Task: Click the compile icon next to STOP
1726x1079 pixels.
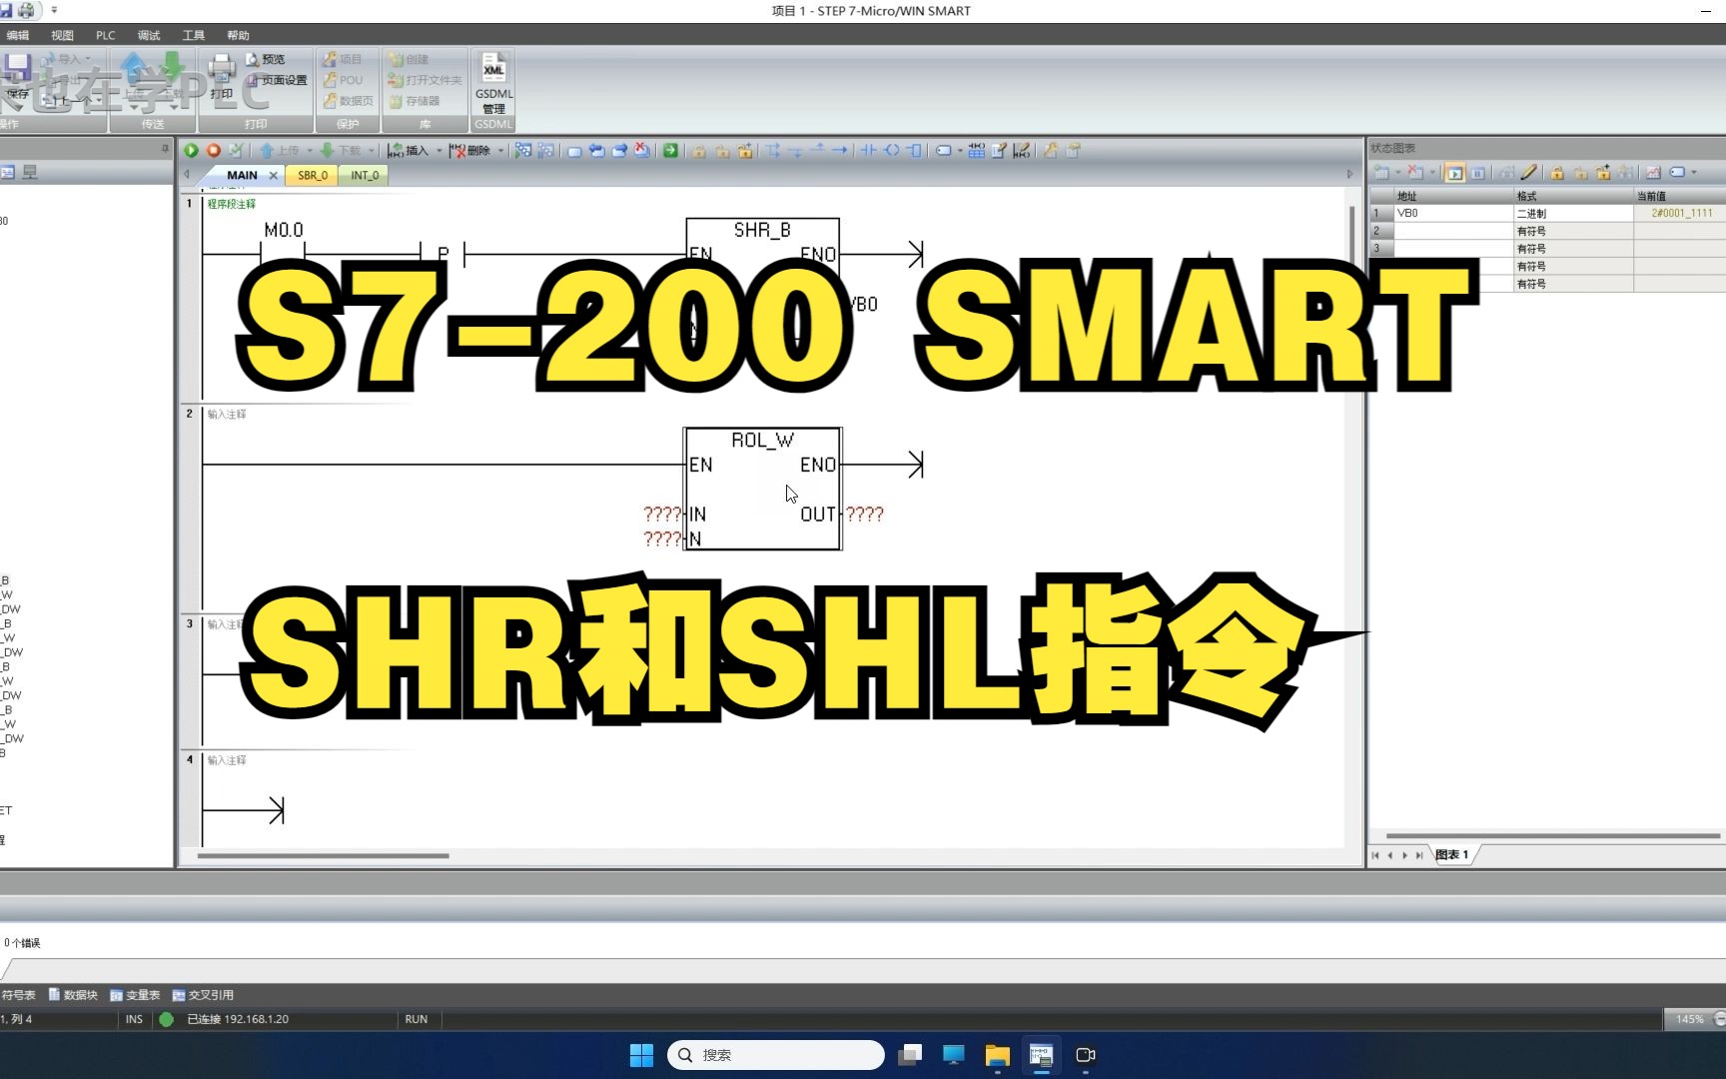Action: 236,150
